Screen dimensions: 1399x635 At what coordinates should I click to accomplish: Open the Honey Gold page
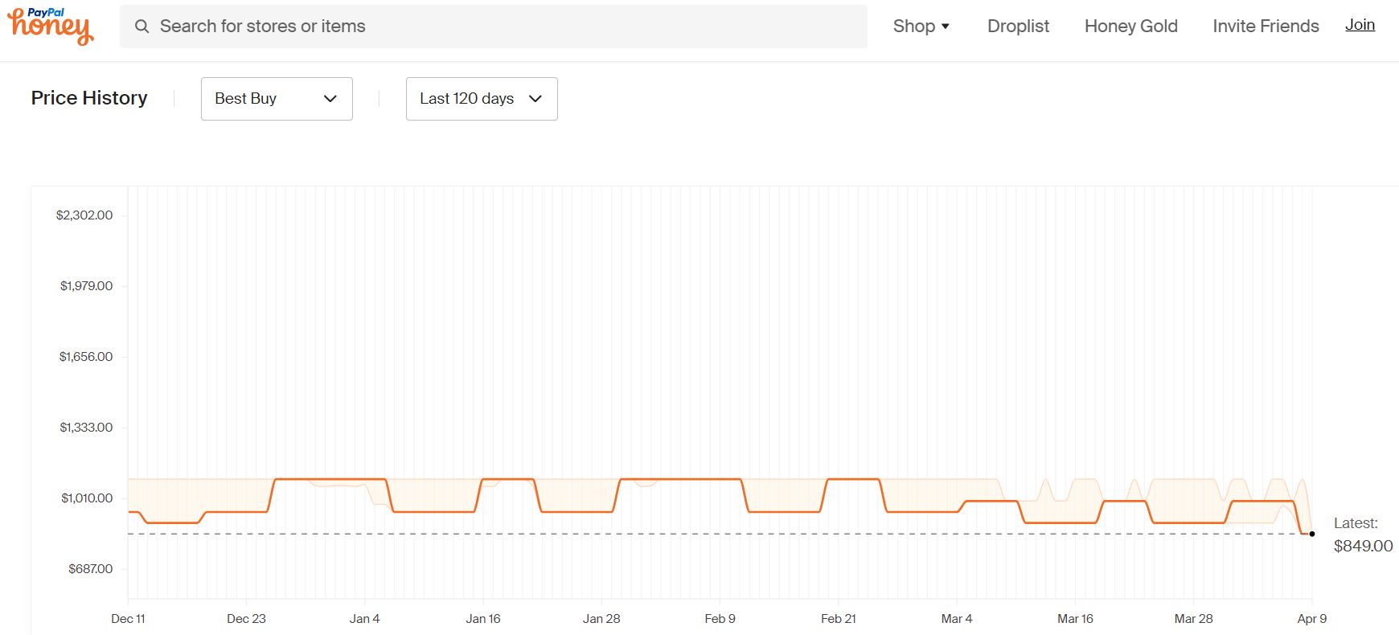[x=1130, y=27]
